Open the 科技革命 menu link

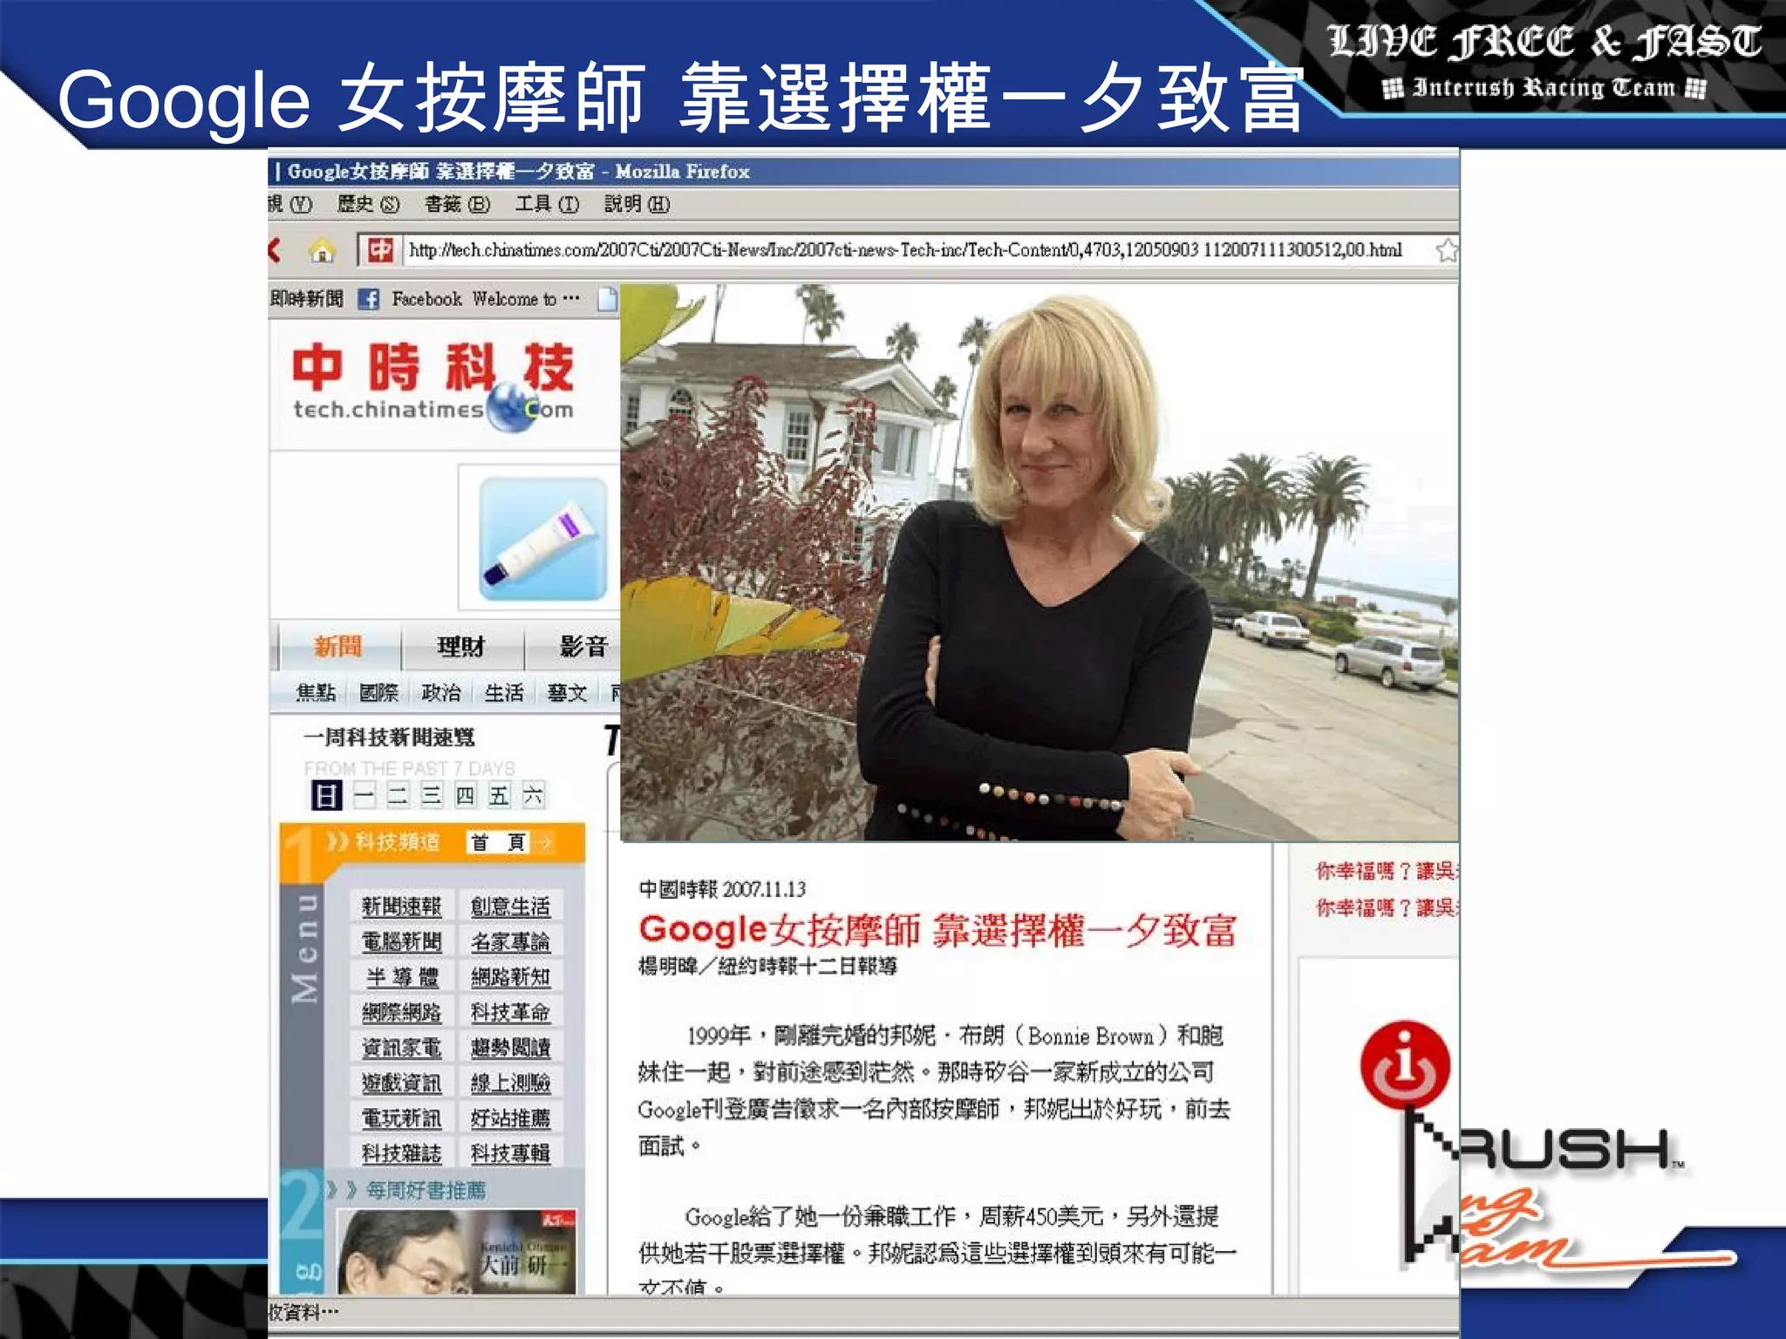tap(510, 1012)
